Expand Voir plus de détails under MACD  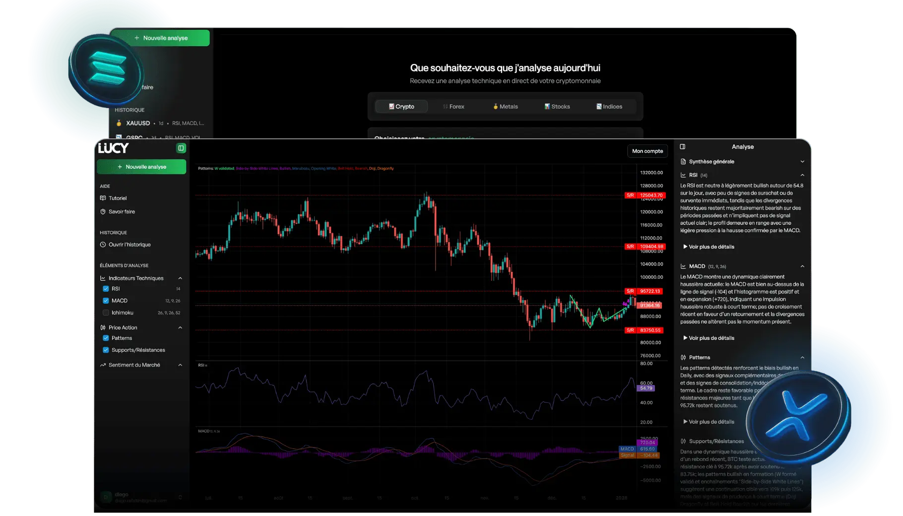click(x=709, y=338)
